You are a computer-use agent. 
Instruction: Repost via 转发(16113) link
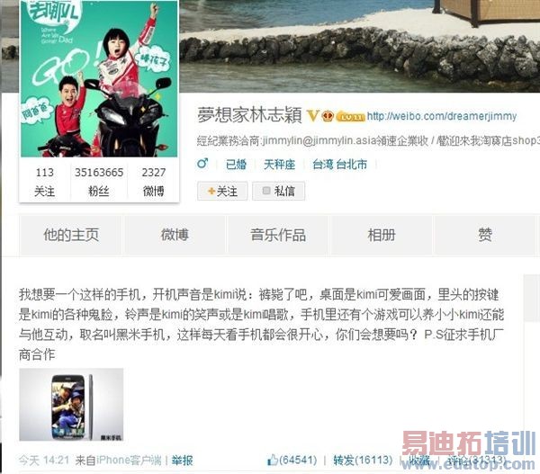click(x=363, y=460)
